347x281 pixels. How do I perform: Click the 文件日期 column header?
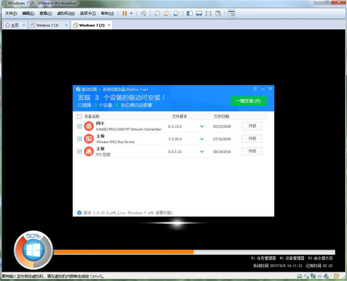point(221,116)
